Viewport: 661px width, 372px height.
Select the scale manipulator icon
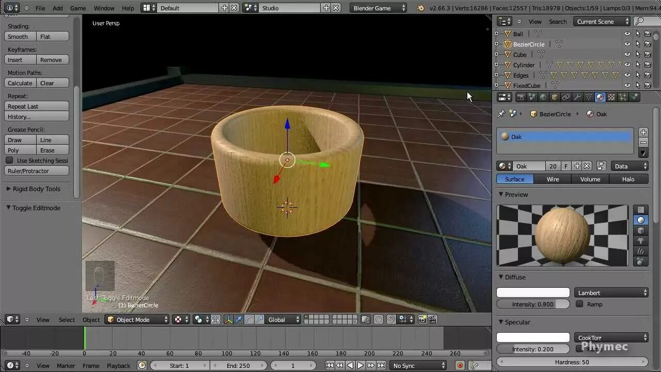point(259,319)
